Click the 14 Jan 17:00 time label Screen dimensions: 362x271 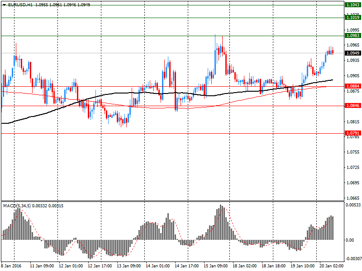(187, 266)
